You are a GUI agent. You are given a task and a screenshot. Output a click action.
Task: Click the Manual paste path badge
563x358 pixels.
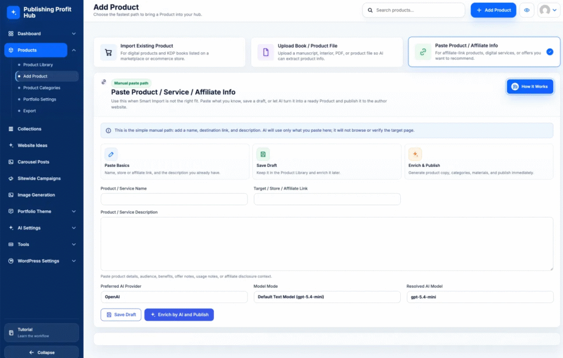(x=131, y=83)
